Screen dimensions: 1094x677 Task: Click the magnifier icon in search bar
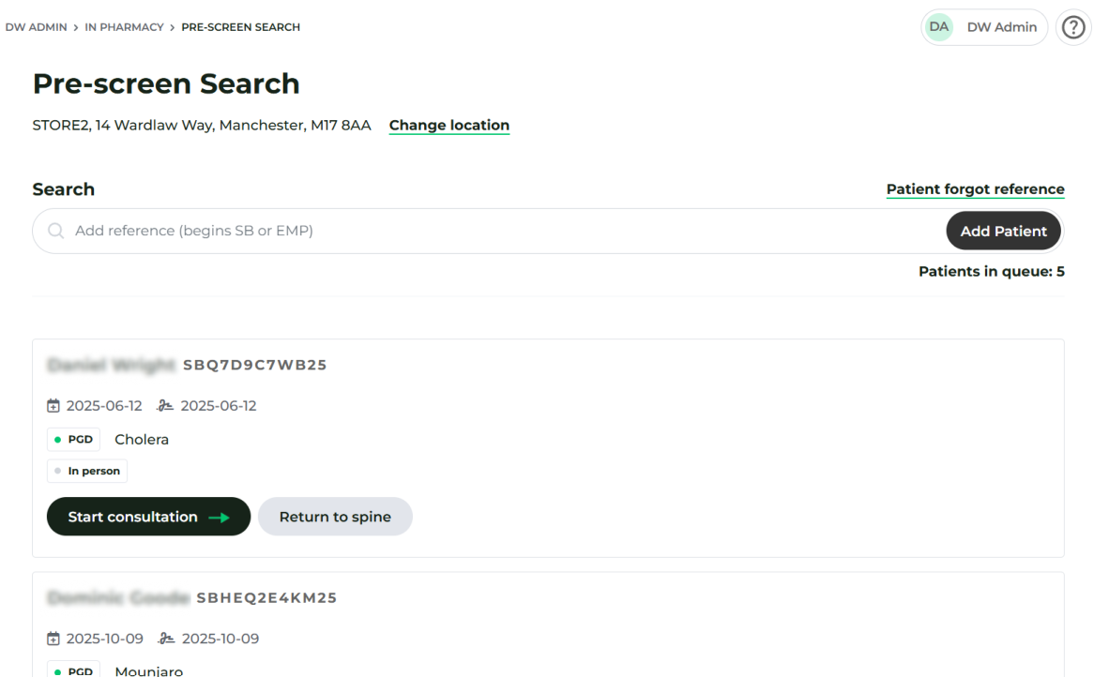(55, 231)
